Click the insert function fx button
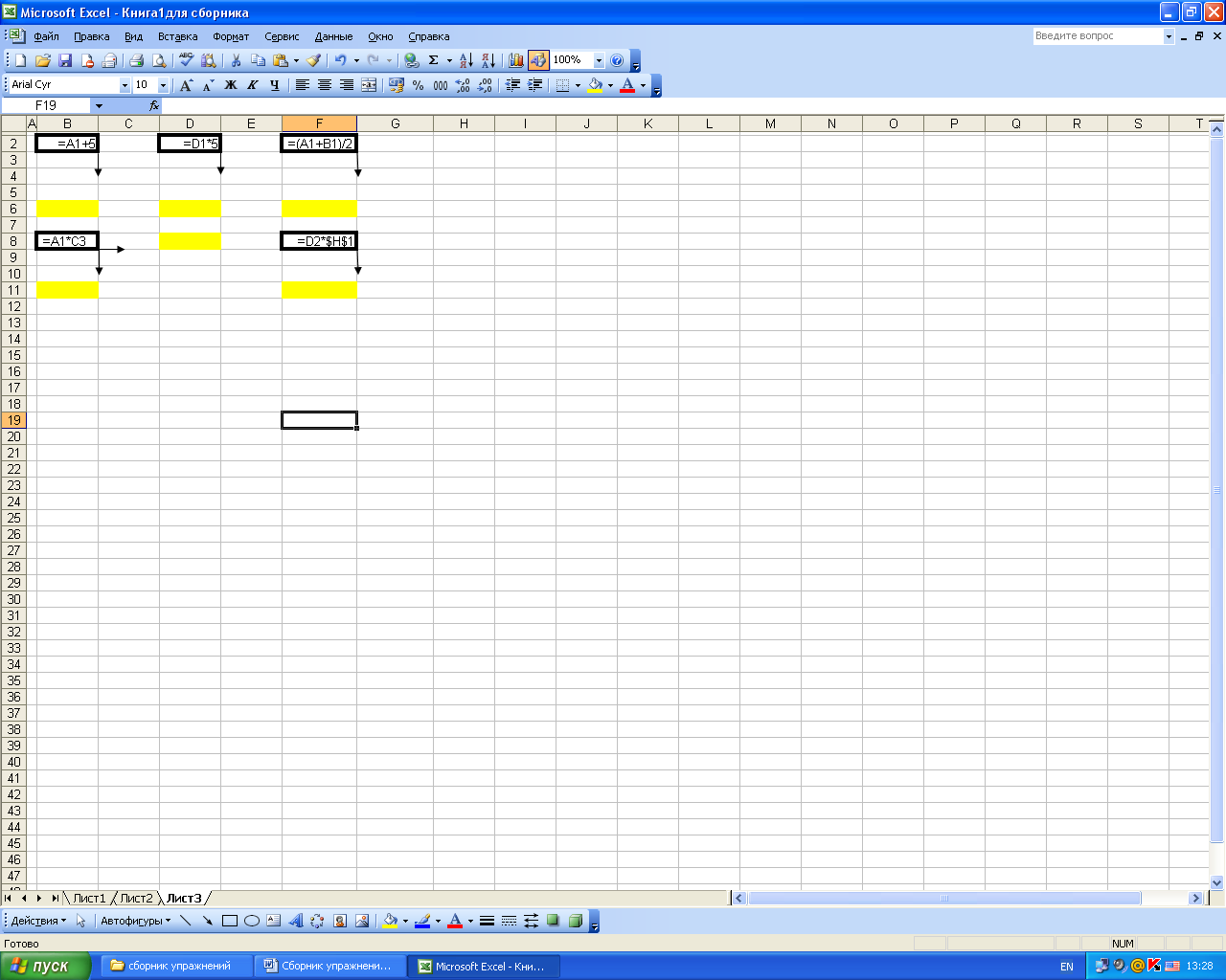 [154, 105]
